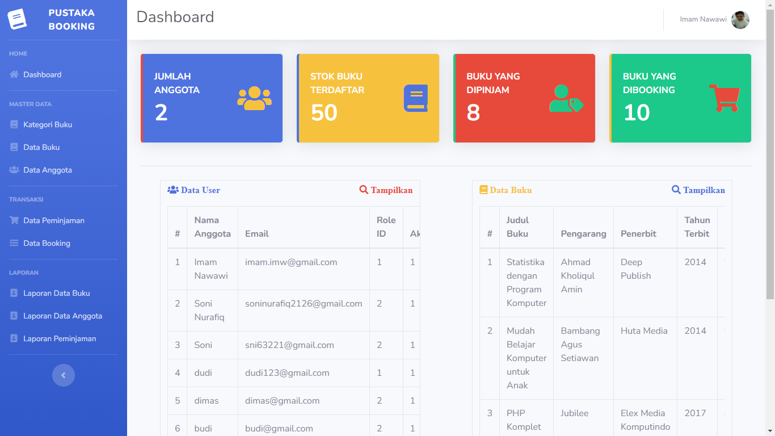Click email dudi123@gmail.com
This screenshot has width=775, height=436.
point(287,373)
